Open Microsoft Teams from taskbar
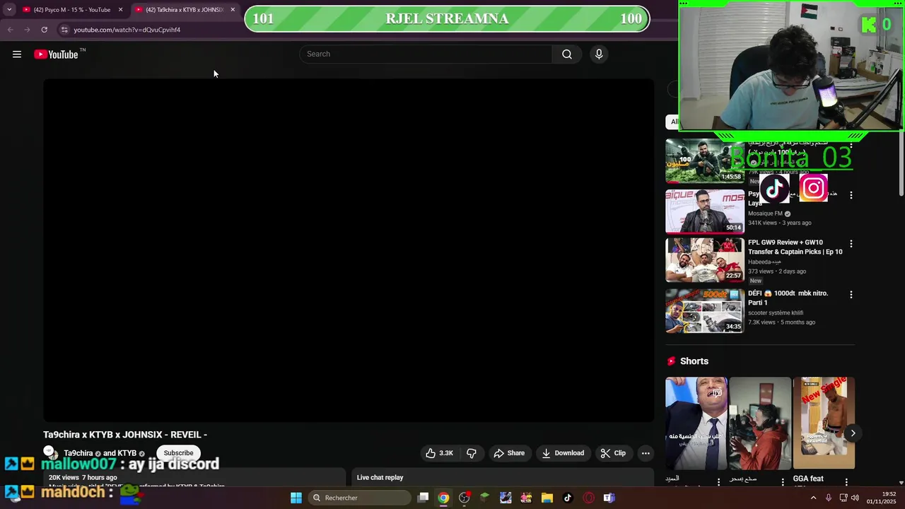Image resolution: width=905 pixels, height=509 pixels. (609, 498)
